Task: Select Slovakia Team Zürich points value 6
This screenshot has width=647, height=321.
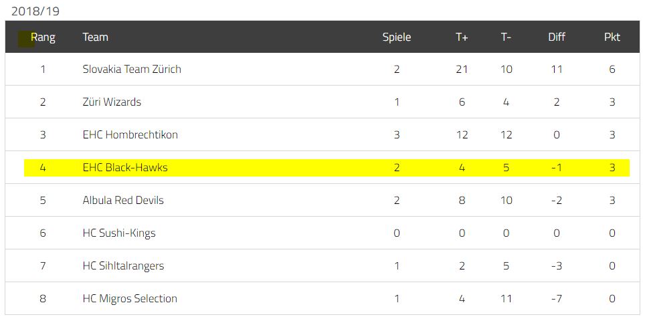Action: (612, 69)
